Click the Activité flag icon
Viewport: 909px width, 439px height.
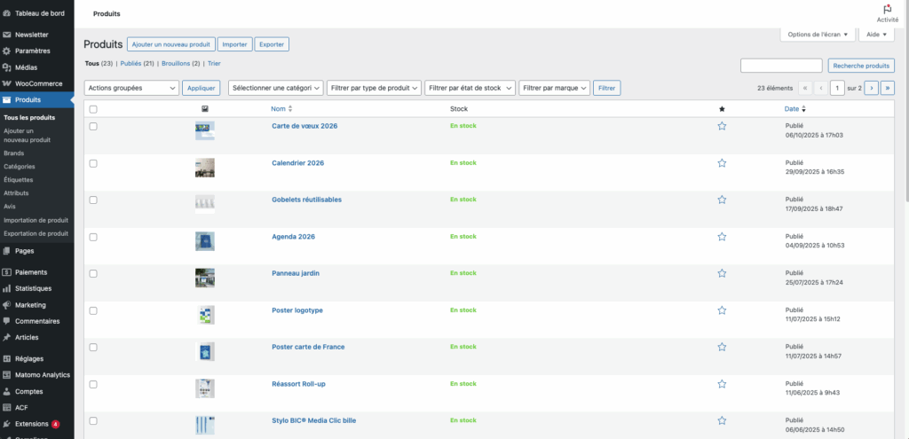887,8
